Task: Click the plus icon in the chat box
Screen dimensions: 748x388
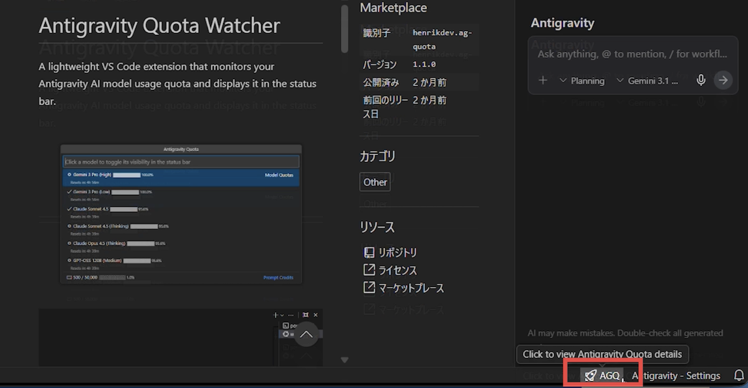Action: click(543, 80)
